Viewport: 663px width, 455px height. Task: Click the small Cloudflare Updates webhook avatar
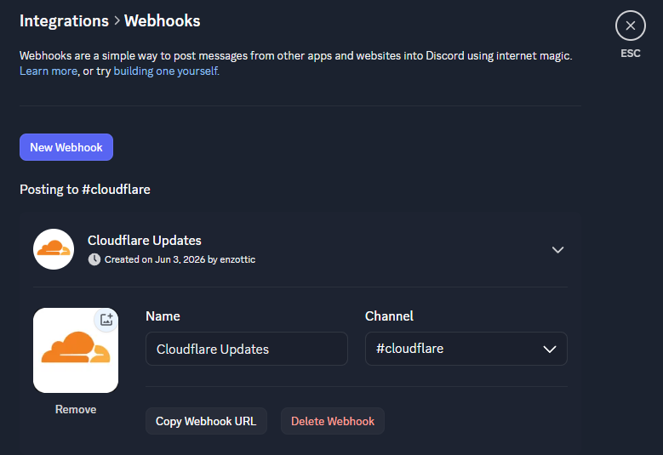[54, 249]
